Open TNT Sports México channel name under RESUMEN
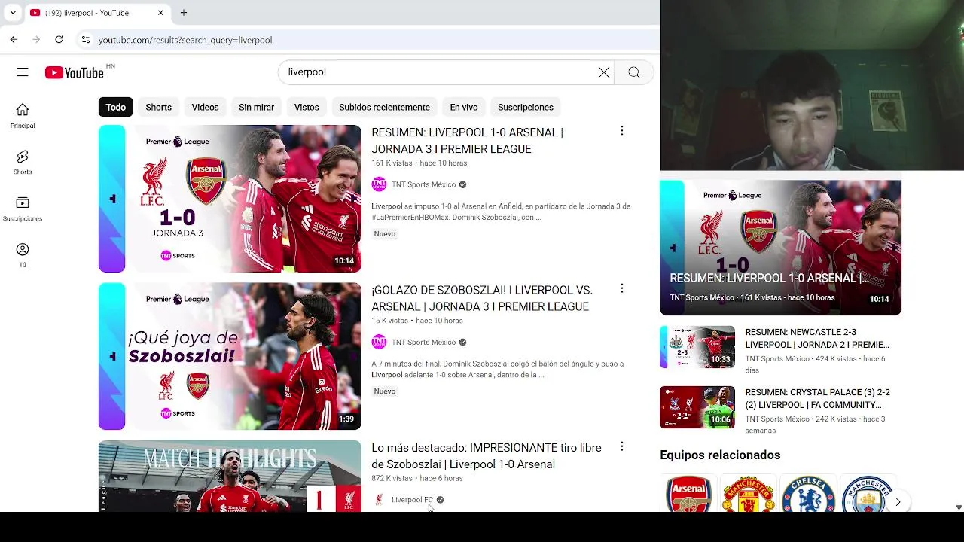 [x=423, y=184]
